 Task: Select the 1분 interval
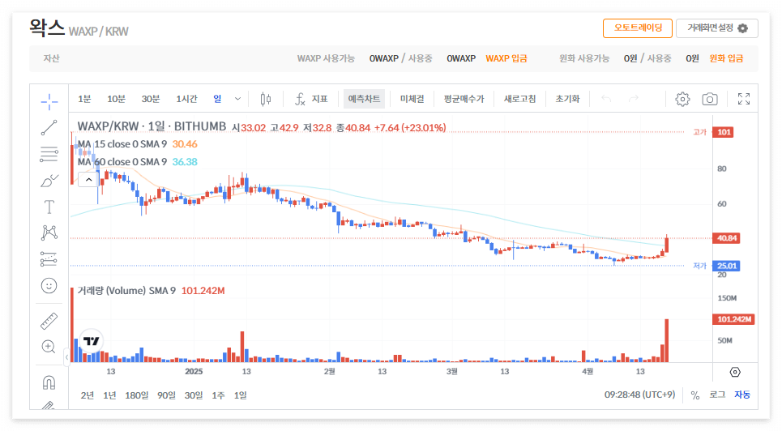(84, 99)
